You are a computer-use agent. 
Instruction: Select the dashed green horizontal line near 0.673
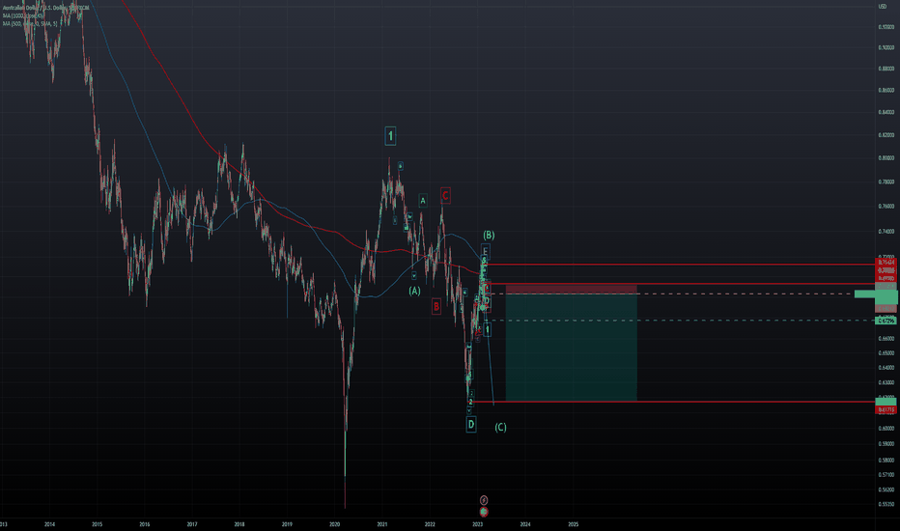point(680,321)
